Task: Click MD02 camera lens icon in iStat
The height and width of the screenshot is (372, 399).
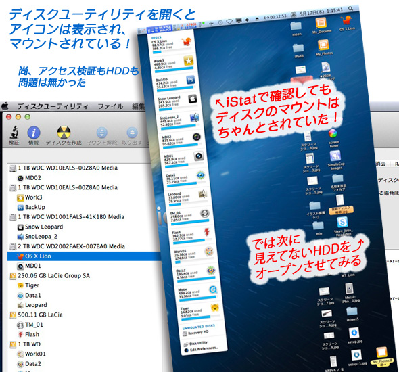Action: coord(196,137)
